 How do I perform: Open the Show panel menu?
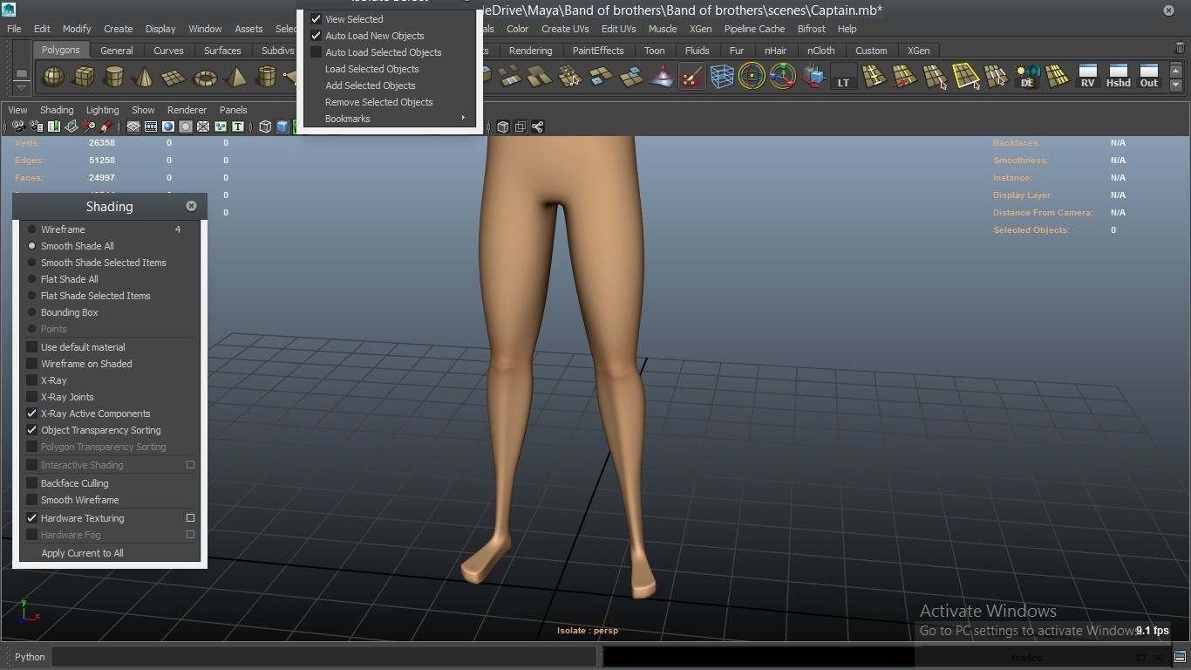click(x=143, y=110)
